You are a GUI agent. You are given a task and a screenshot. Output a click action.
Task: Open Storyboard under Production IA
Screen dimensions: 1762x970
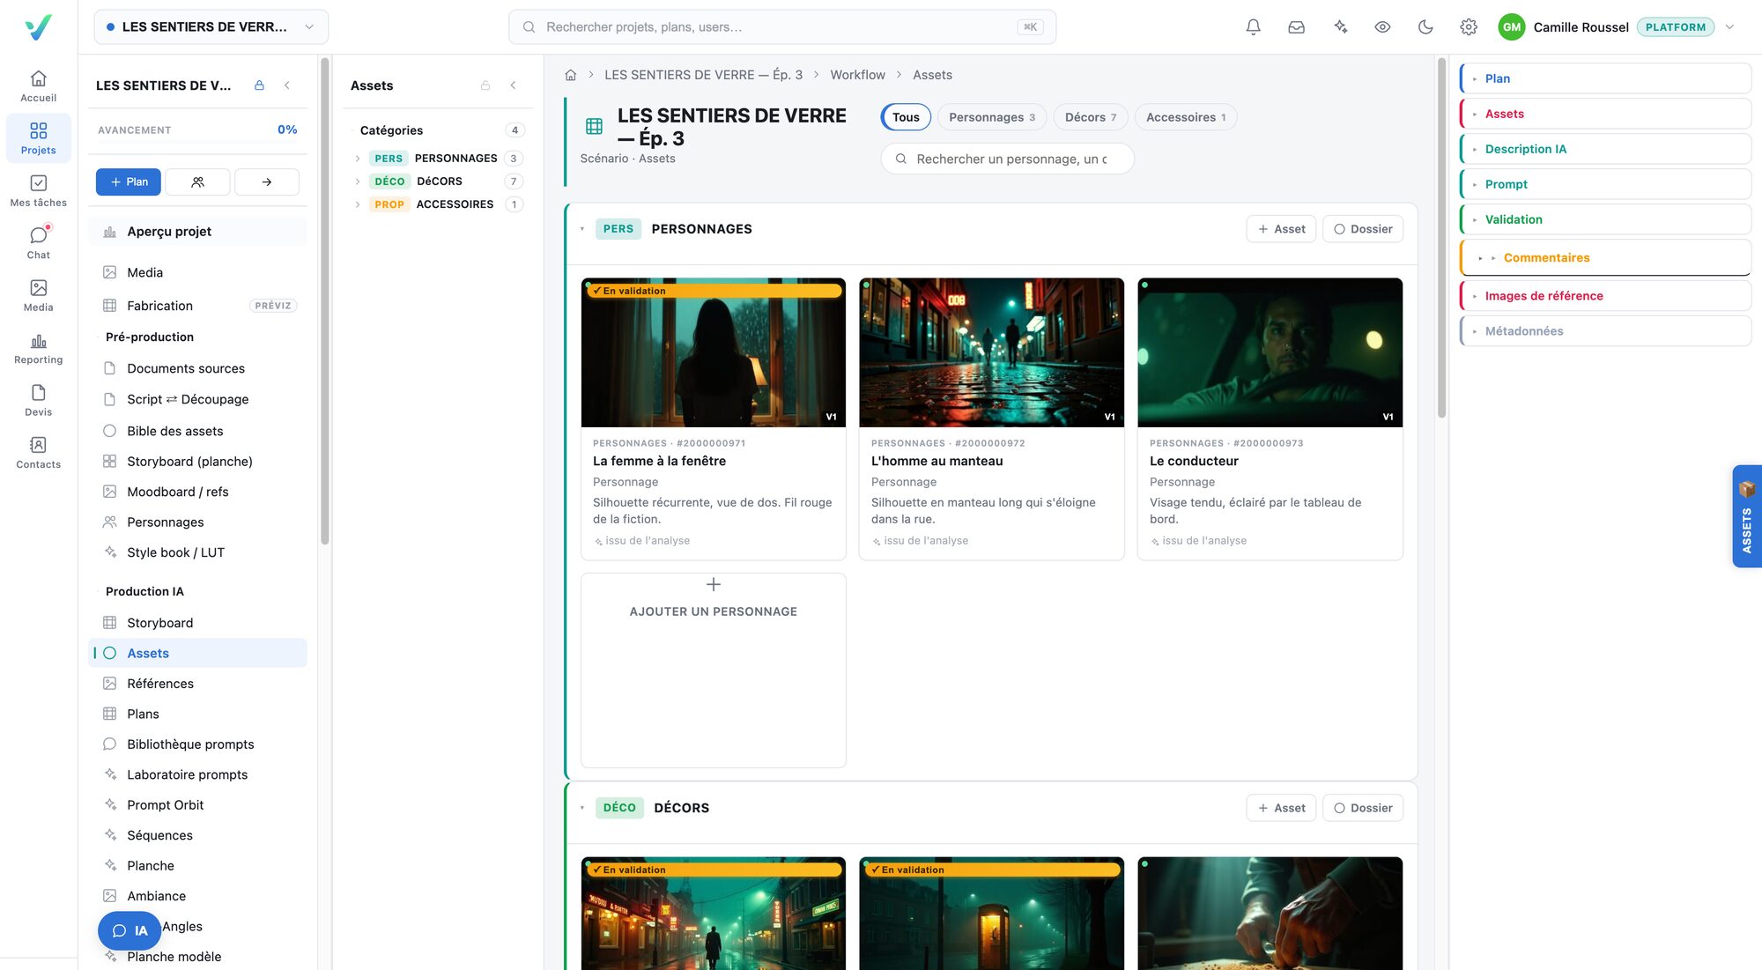[x=197, y=623]
